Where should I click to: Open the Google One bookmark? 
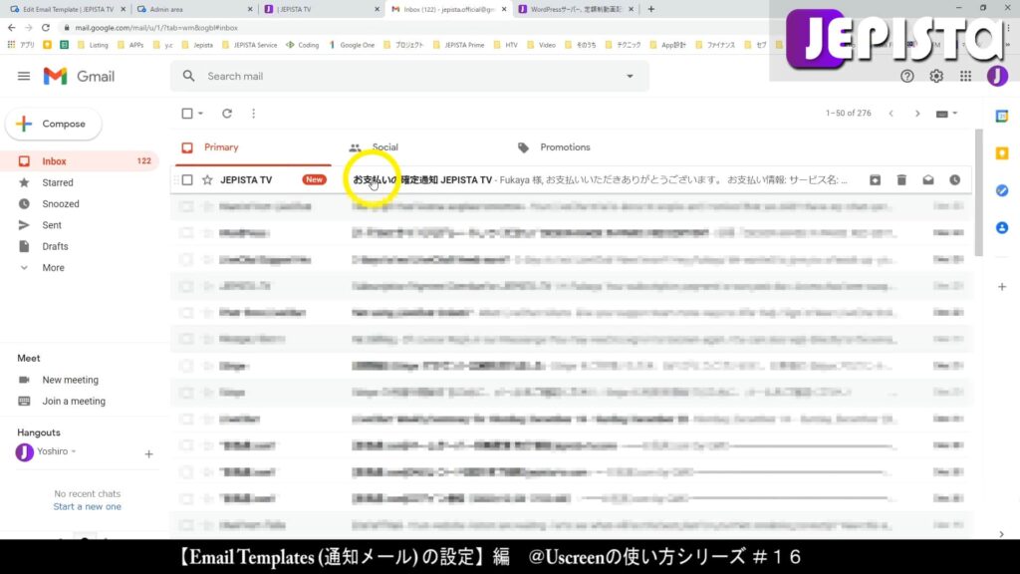[x=352, y=45]
